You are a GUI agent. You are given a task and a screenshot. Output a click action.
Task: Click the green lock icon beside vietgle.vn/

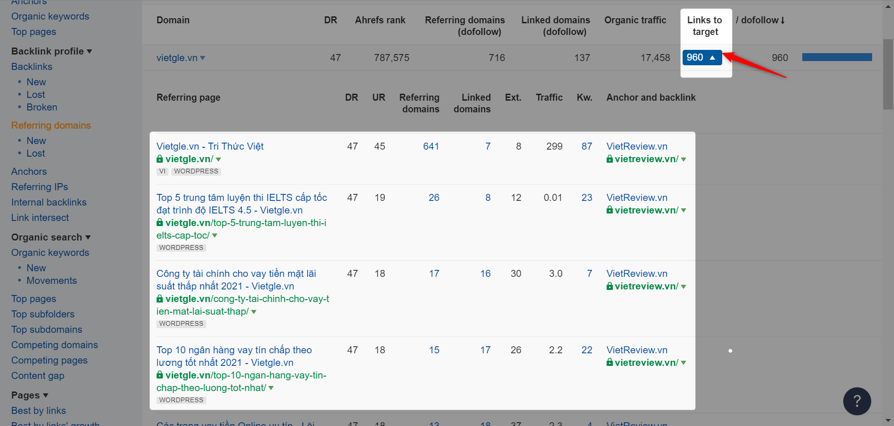point(160,159)
